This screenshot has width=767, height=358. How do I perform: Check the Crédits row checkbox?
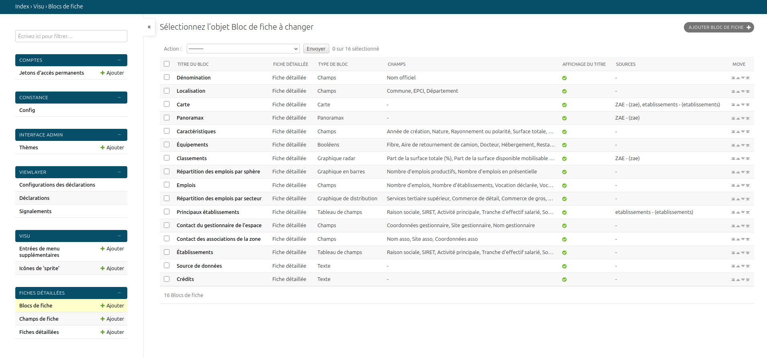click(x=167, y=279)
